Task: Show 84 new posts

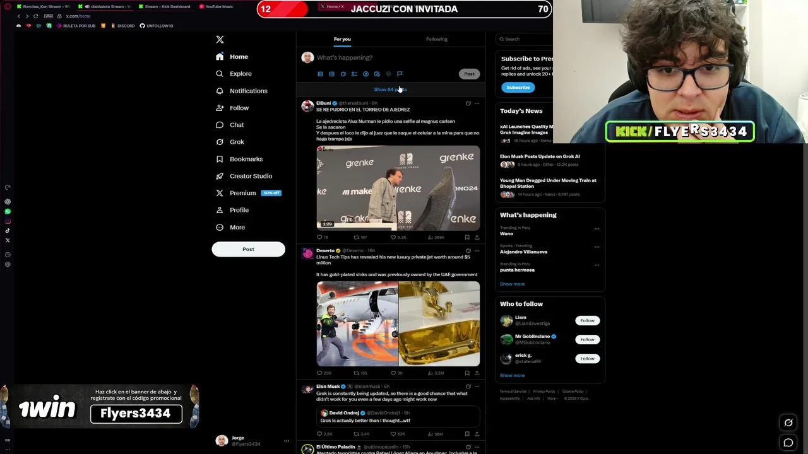Action: coord(390,90)
